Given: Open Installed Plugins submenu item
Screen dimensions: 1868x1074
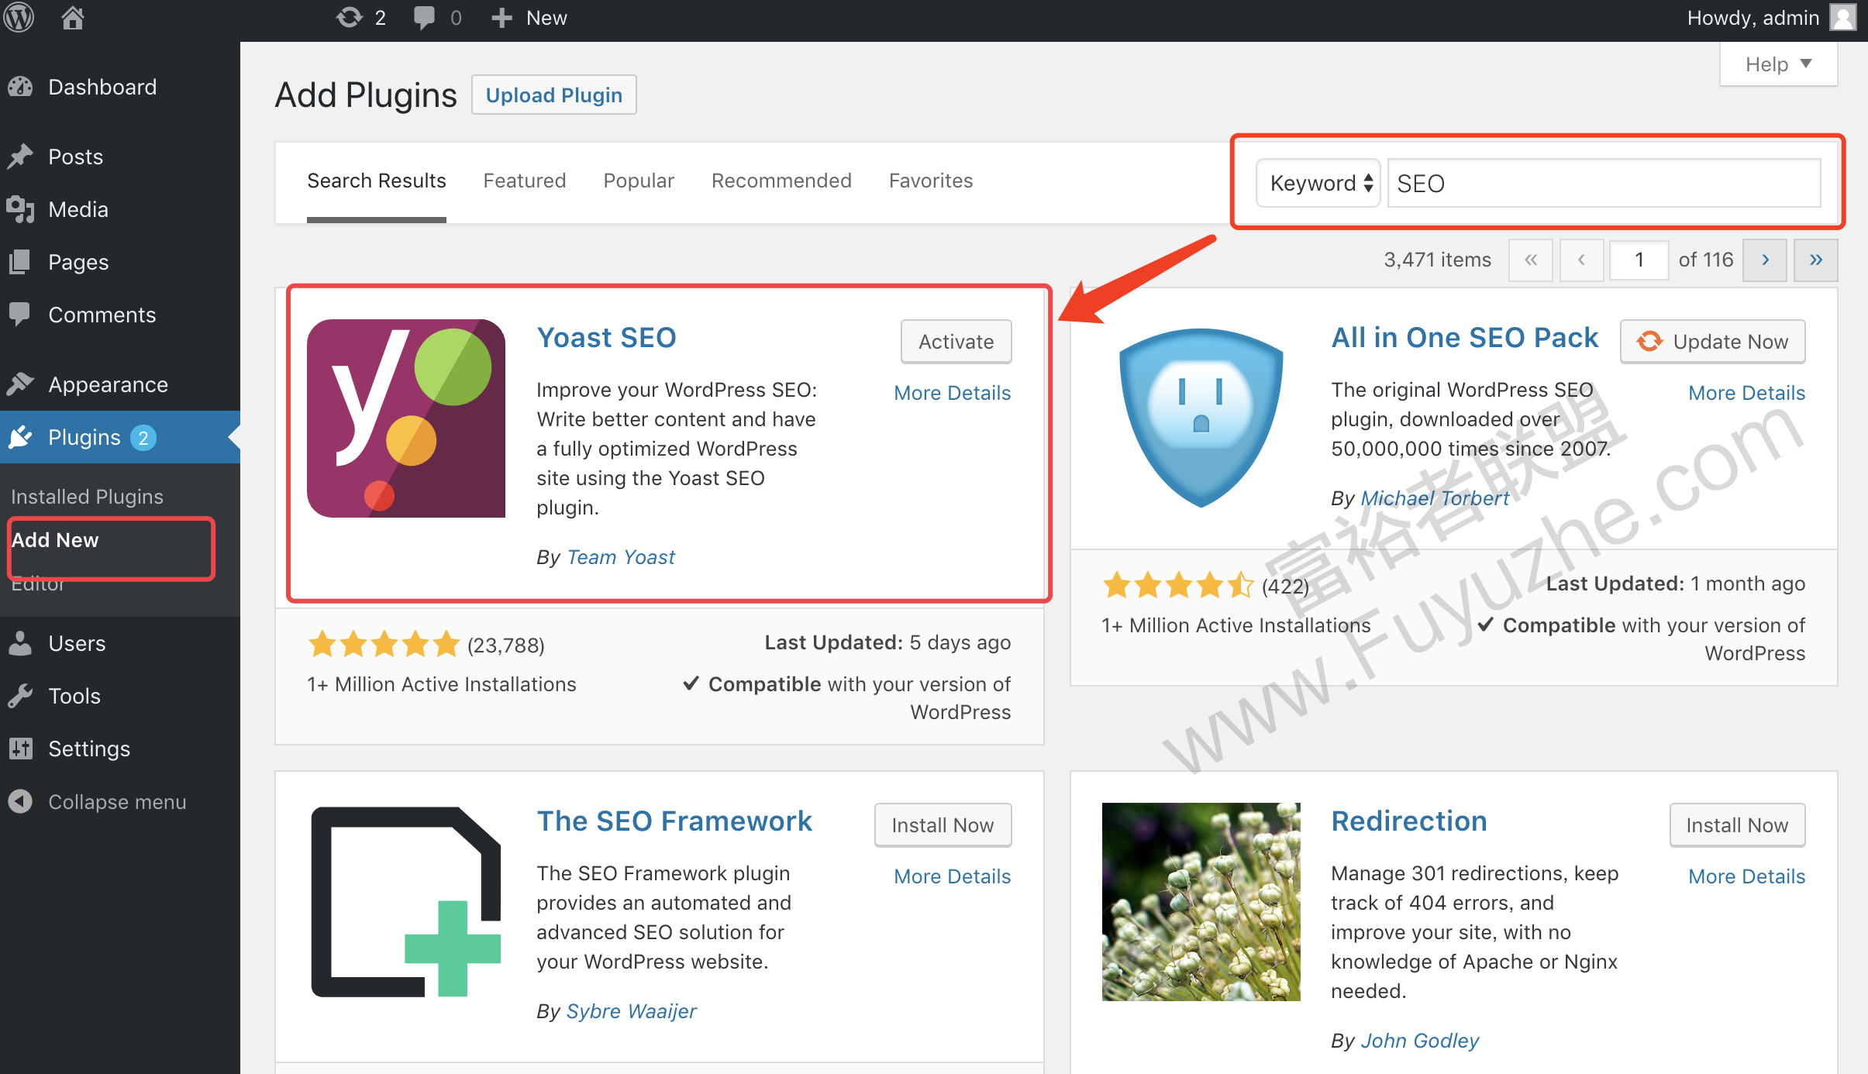Looking at the screenshot, I should coord(87,497).
